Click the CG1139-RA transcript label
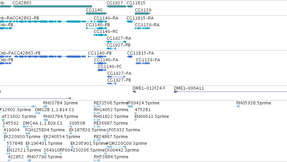Viewport: 287px width, 162px height. click(147, 25)
